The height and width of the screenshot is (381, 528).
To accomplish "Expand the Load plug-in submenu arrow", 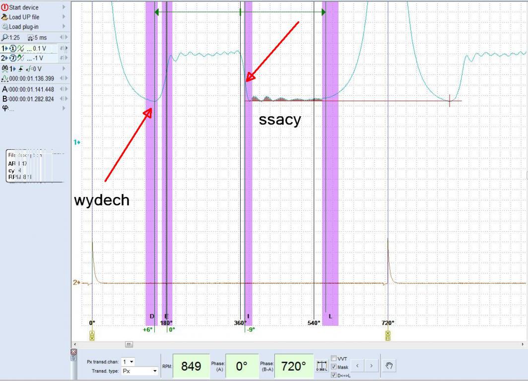I will (64, 27).
